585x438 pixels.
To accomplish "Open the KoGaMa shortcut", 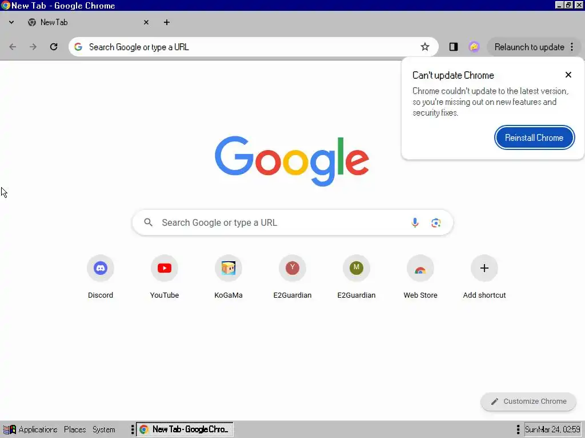I will pyautogui.click(x=229, y=277).
